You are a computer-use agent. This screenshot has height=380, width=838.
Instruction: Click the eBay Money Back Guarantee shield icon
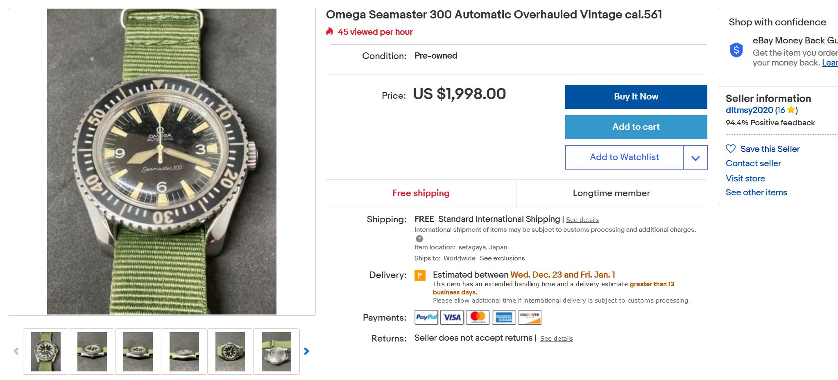tap(736, 50)
